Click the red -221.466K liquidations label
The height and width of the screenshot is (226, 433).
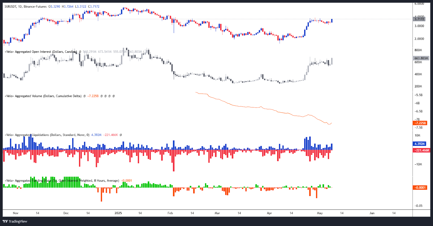point(422,150)
